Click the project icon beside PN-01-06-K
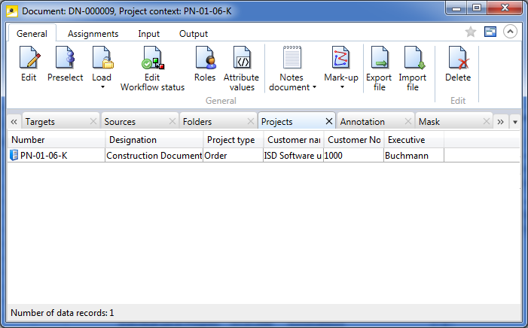The height and width of the screenshot is (328, 528). (14, 156)
